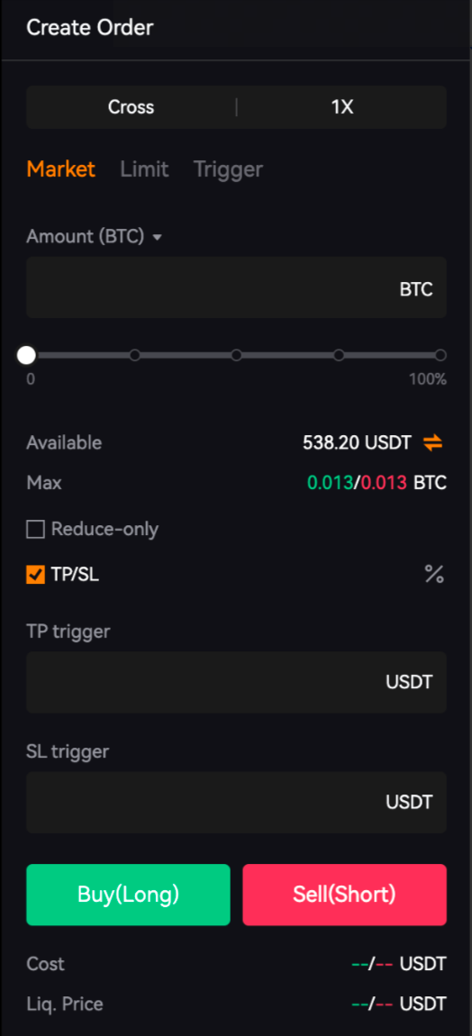
Task: Uncheck the TP/SL checkbox
Action: (36, 575)
